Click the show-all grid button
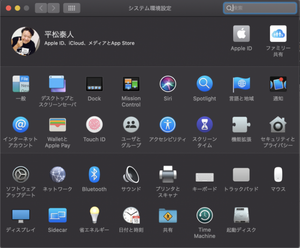Image resolution: width=300 pixels, height=248 pixels. point(72,8)
